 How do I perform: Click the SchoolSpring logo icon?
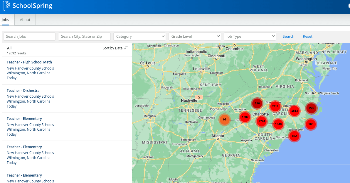point(6,6)
